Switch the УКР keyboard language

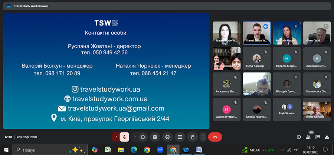297,150
